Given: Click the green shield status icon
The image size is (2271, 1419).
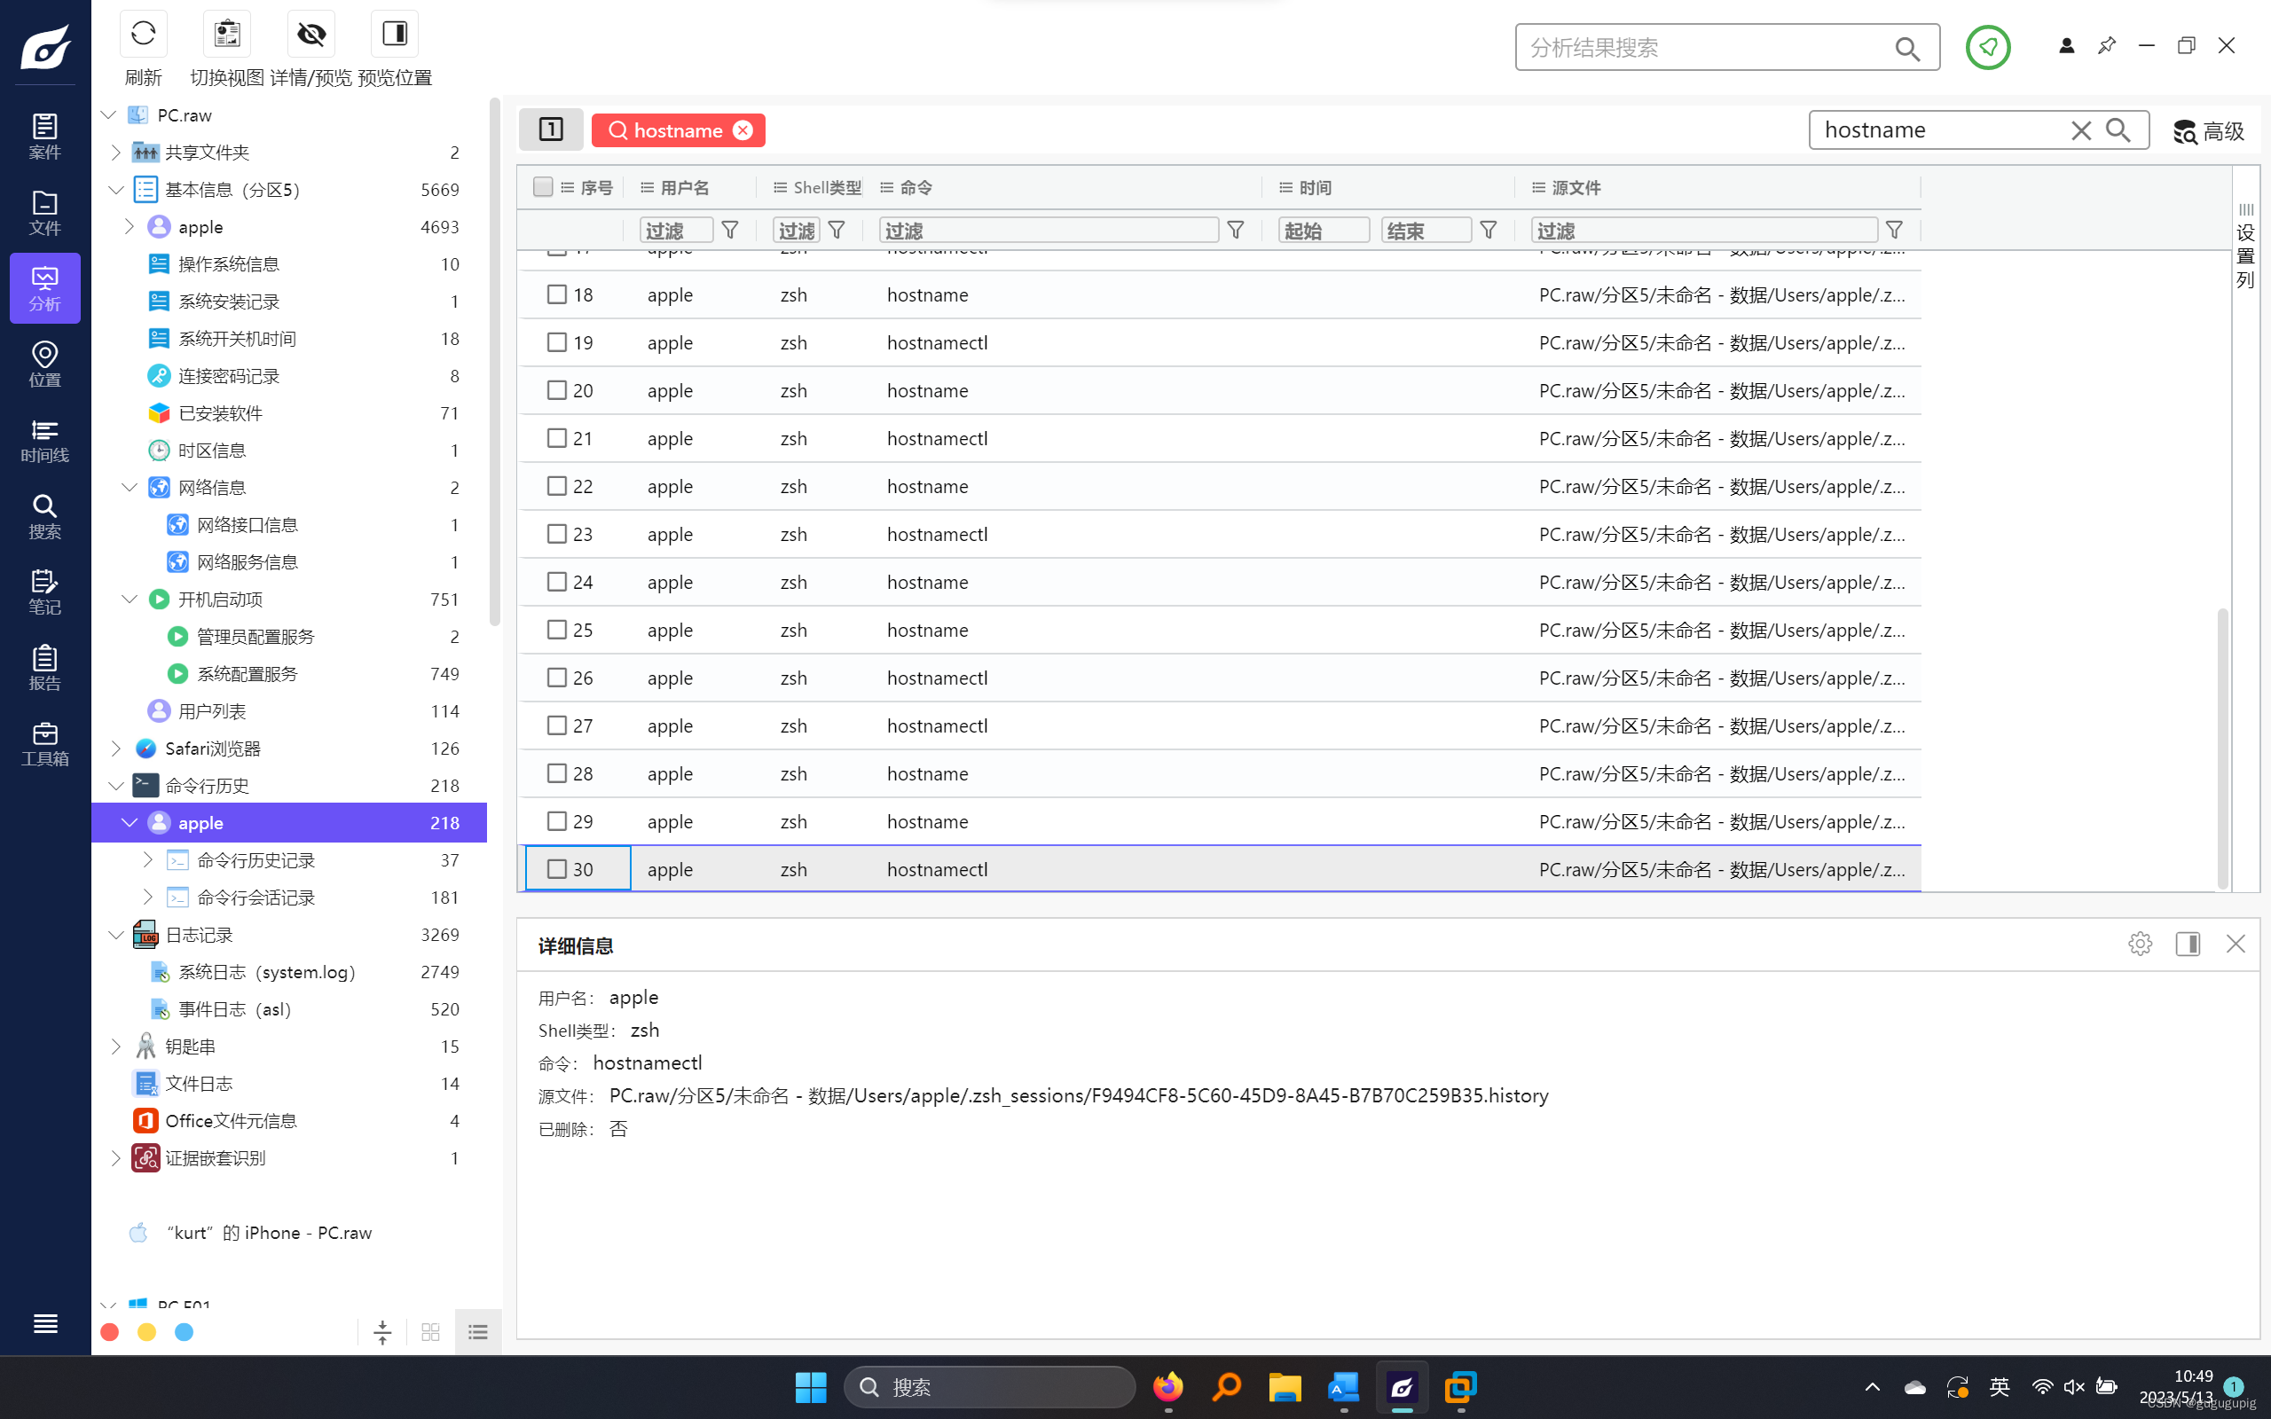Looking at the screenshot, I should pos(1988,47).
